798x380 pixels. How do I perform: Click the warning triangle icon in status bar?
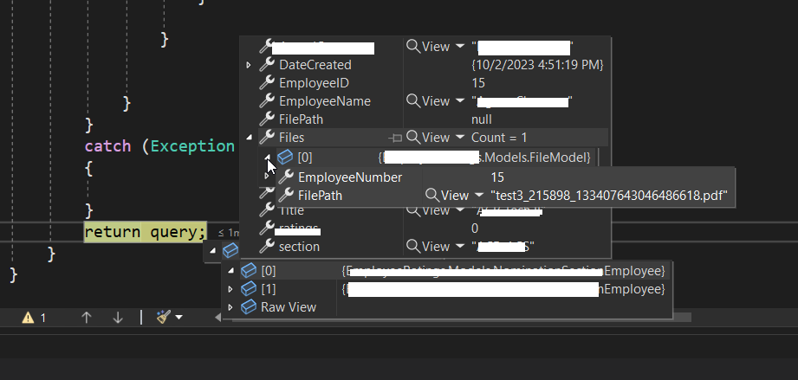(28, 318)
